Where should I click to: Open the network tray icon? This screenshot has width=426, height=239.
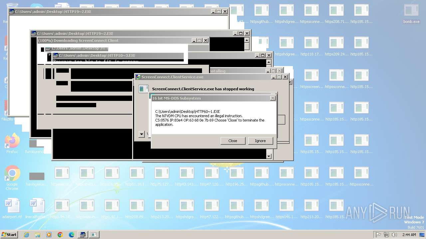[386, 235]
